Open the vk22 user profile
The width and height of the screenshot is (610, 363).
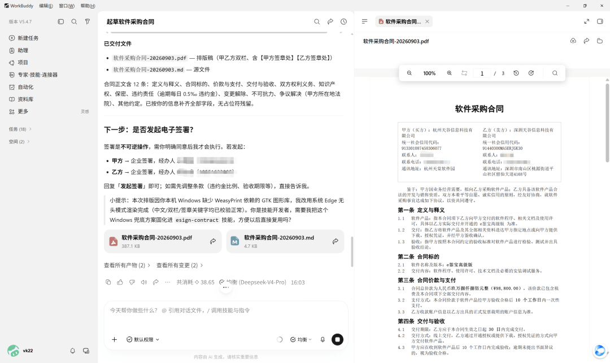tap(20, 351)
